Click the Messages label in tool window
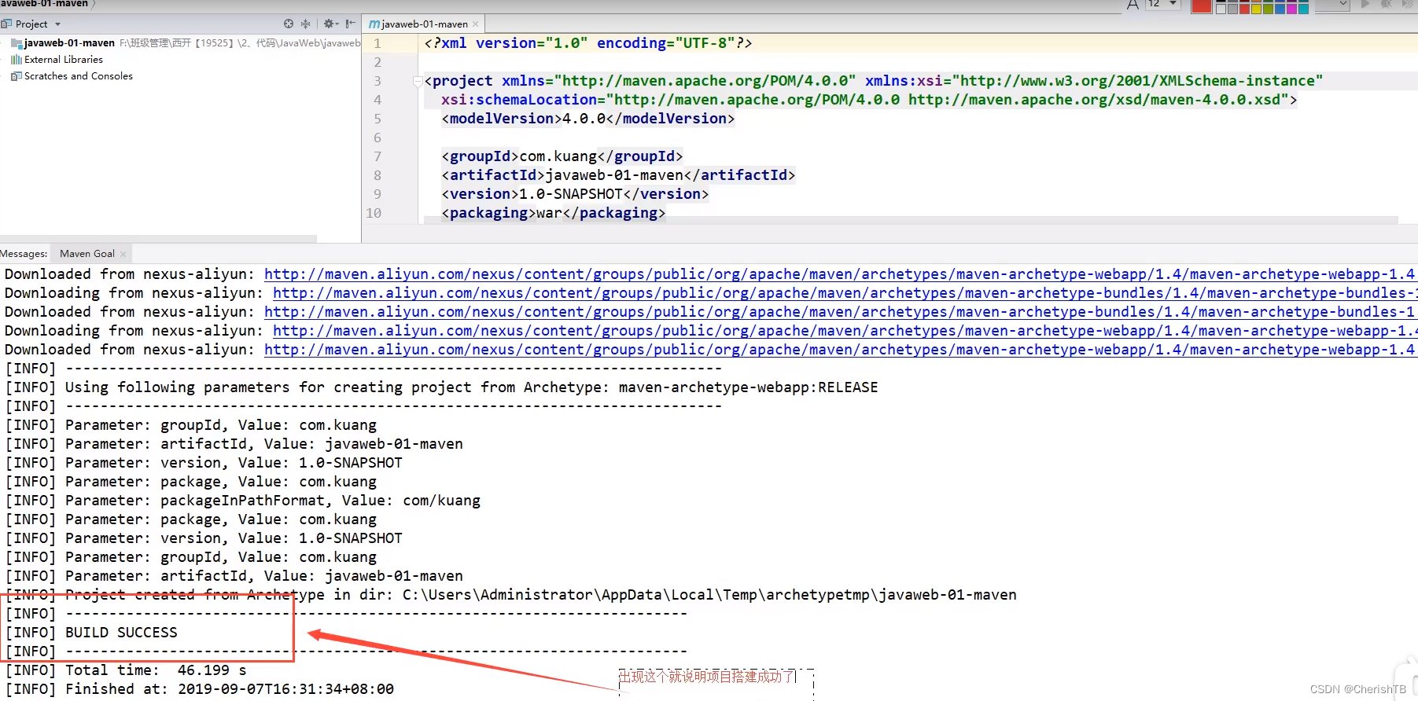The image size is (1418, 701). (24, 254)
